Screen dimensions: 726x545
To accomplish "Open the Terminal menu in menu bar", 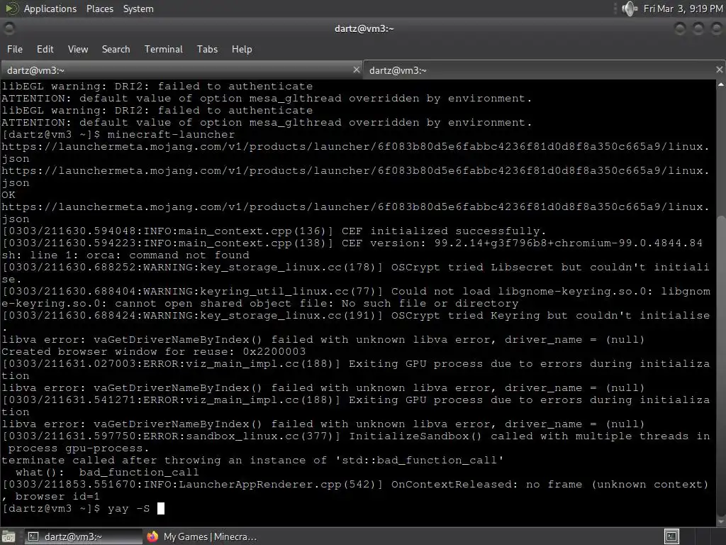I will click(164, 49).
